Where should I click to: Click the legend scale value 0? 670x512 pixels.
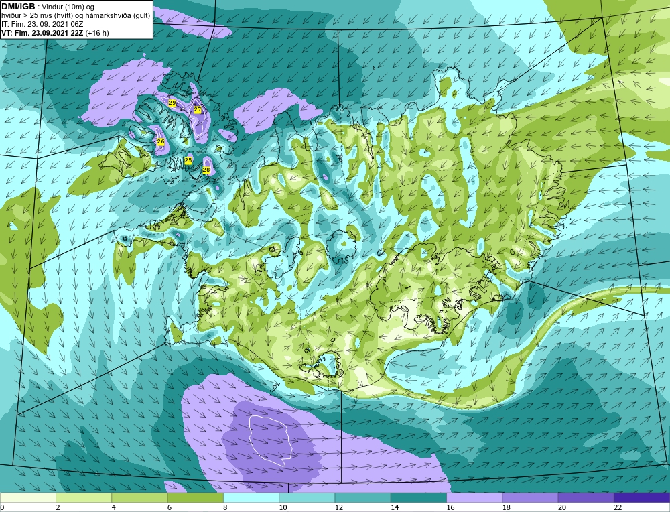click(2, 507)
